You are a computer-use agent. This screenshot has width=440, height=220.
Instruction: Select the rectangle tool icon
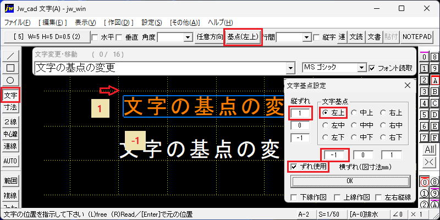tap(10, 68)
